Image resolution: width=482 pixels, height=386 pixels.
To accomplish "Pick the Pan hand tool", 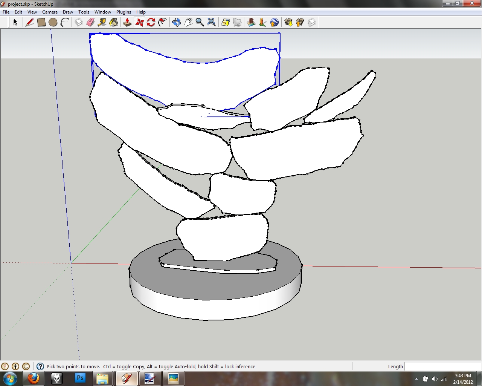I will 188,22.
